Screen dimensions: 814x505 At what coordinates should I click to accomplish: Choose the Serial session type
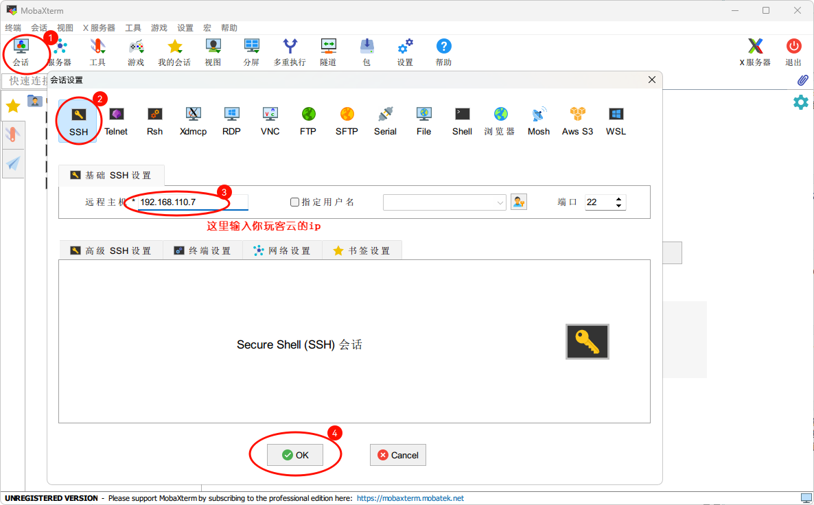coord(385,120)
